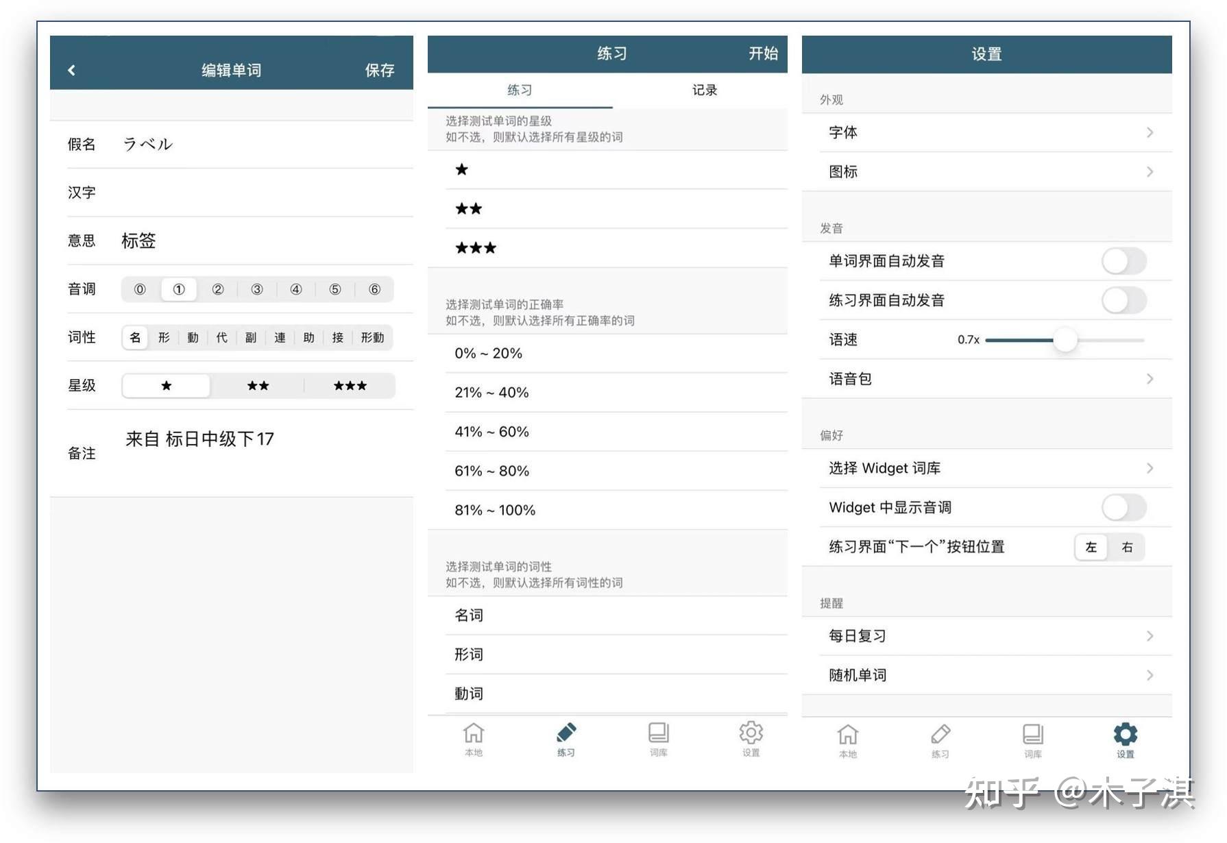Adjust 语速 speed slider handle
Image resolution: width=1227 pixels, height=843 pixels.
[x=1065, y=340]
